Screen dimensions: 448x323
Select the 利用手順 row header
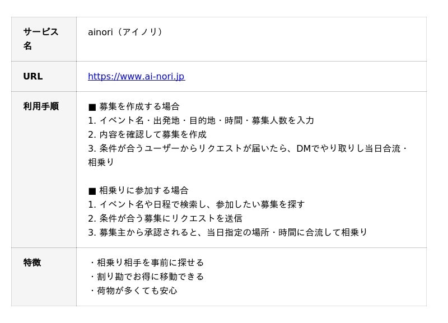[x=41, y=106]
